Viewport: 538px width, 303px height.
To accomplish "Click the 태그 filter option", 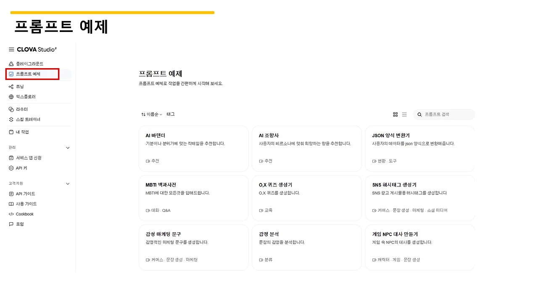I will [x=170, y=114].
